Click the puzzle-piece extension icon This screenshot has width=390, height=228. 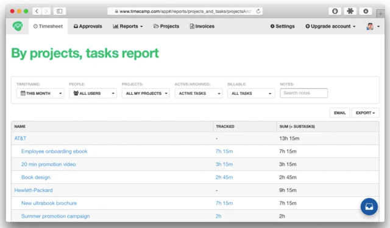(350, 11)
